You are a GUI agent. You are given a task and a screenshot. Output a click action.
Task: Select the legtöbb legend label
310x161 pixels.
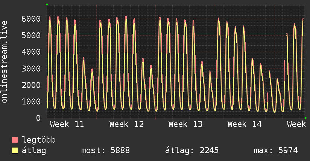tap(39, 140)
